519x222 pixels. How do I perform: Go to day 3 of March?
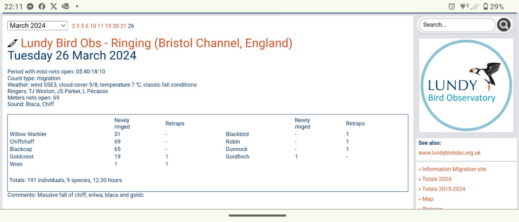tap(78, 26)
